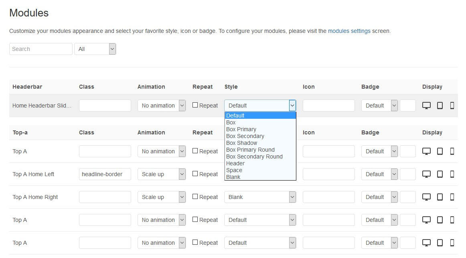
Task: Tick Repeat checkbox for Top A Home Right
Action: click(x=195, y=197)
